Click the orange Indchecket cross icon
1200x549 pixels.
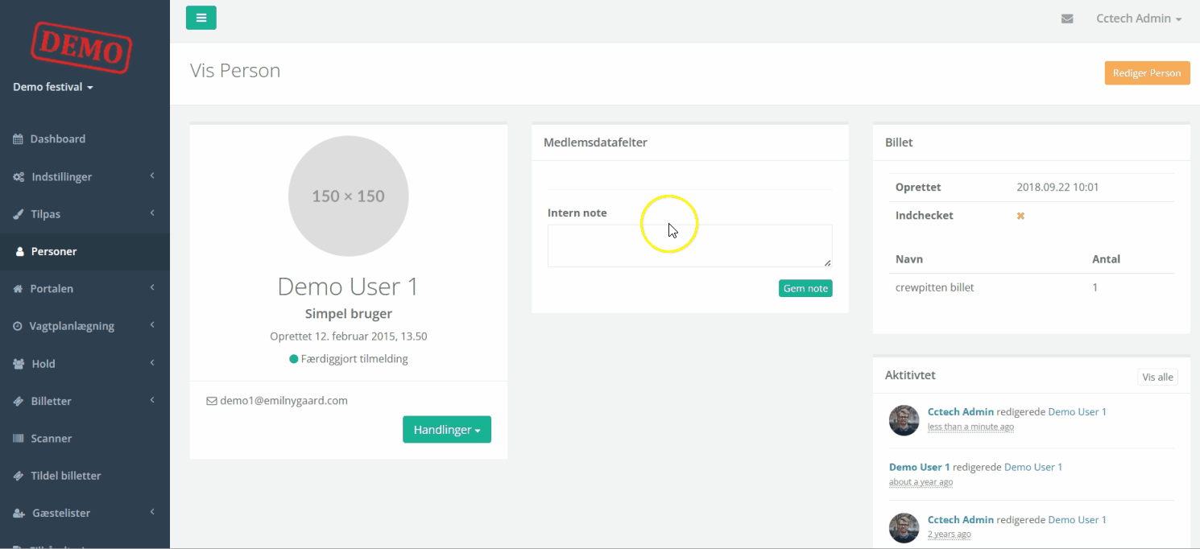coord(1020,216)
